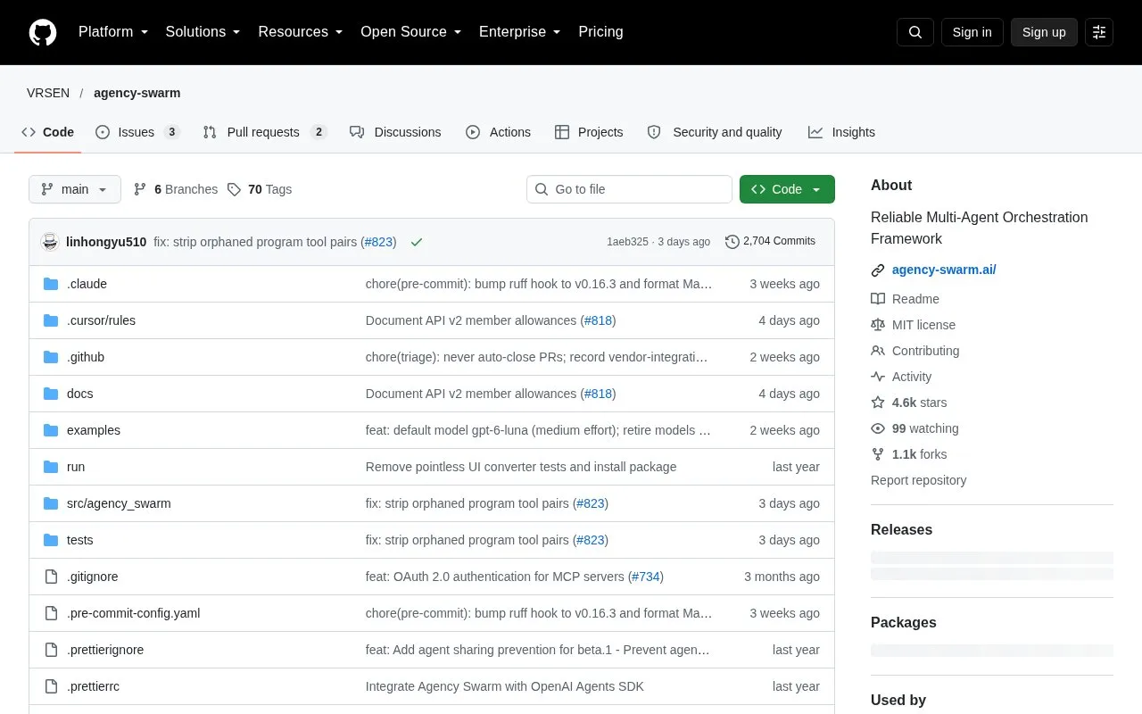
Task: Open the .pre-commit-config.yaml file
Action: 133,613
